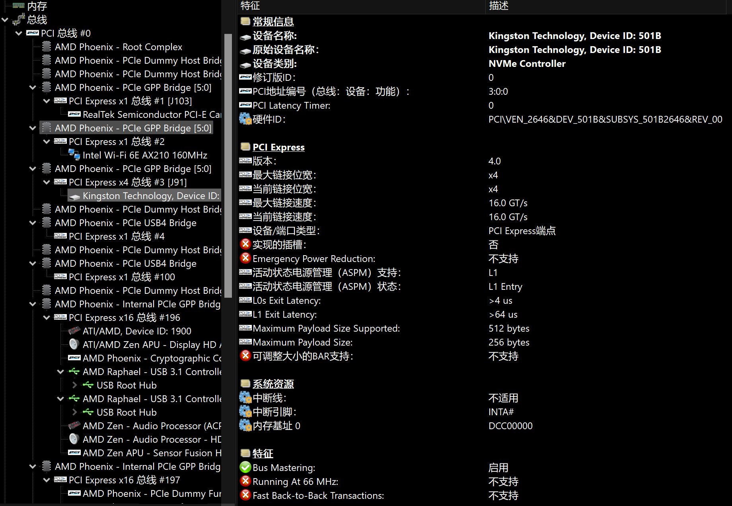Click the ATI/AMD Zen APU Display HD audio icon
The height and width of the screenshot is (506, 732).
(74, 344)
